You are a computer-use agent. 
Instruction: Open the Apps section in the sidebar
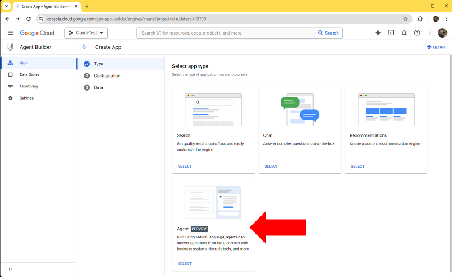tap(23, 63)
